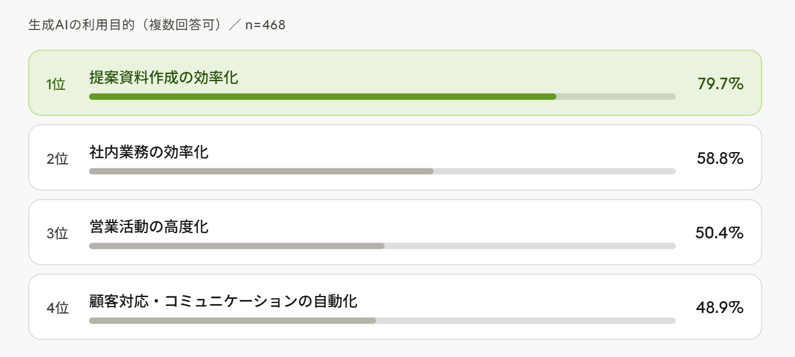Click the 58.8% percentage text
795x357 pixels.
pos(720,159)
